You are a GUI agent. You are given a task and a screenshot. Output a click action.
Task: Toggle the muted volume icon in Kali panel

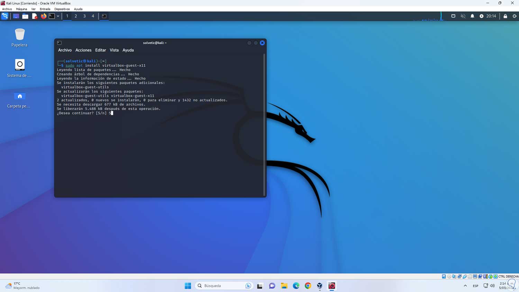(x=463, y=16)
